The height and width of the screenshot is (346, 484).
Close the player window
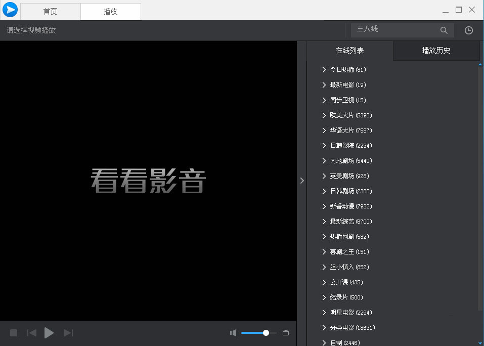click(472, 10)
